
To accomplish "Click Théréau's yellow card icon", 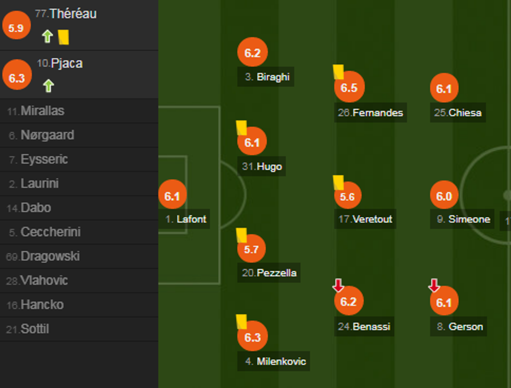I will (x=64, y=37).
